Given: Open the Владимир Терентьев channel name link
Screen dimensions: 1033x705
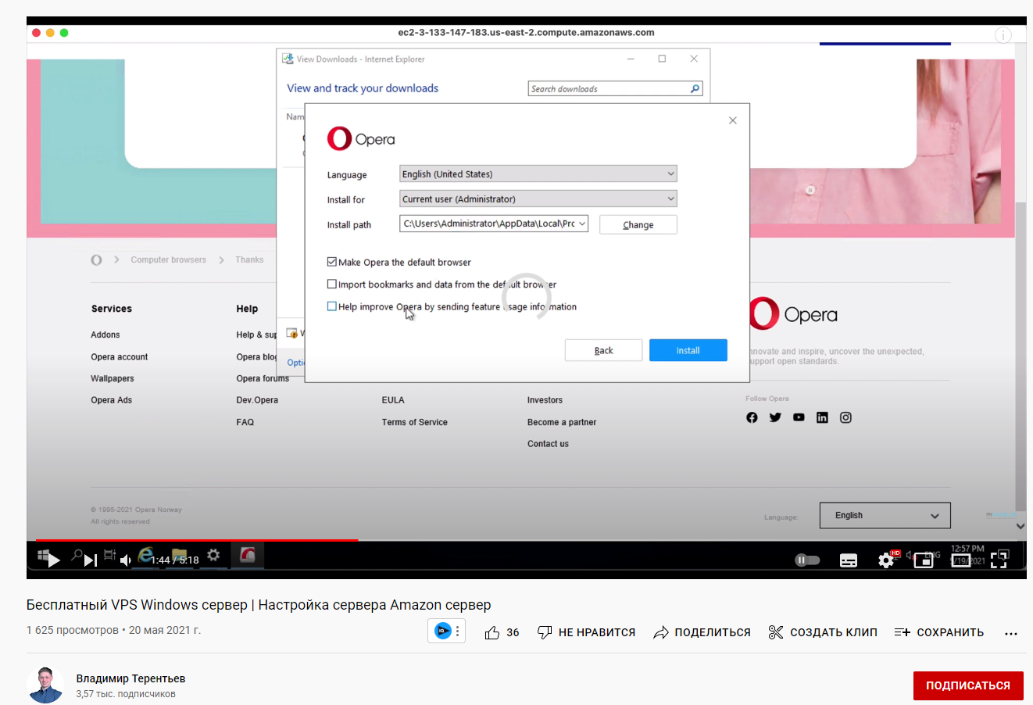Looking at the screenshot, I should (x=130, y=678).
